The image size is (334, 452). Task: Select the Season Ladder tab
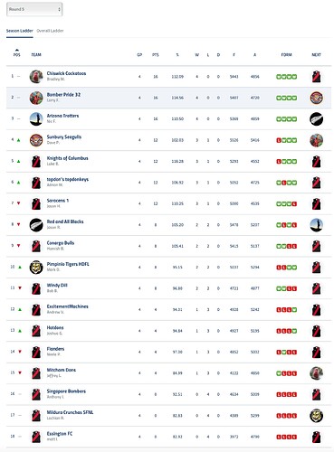click(x=20, y=31)
